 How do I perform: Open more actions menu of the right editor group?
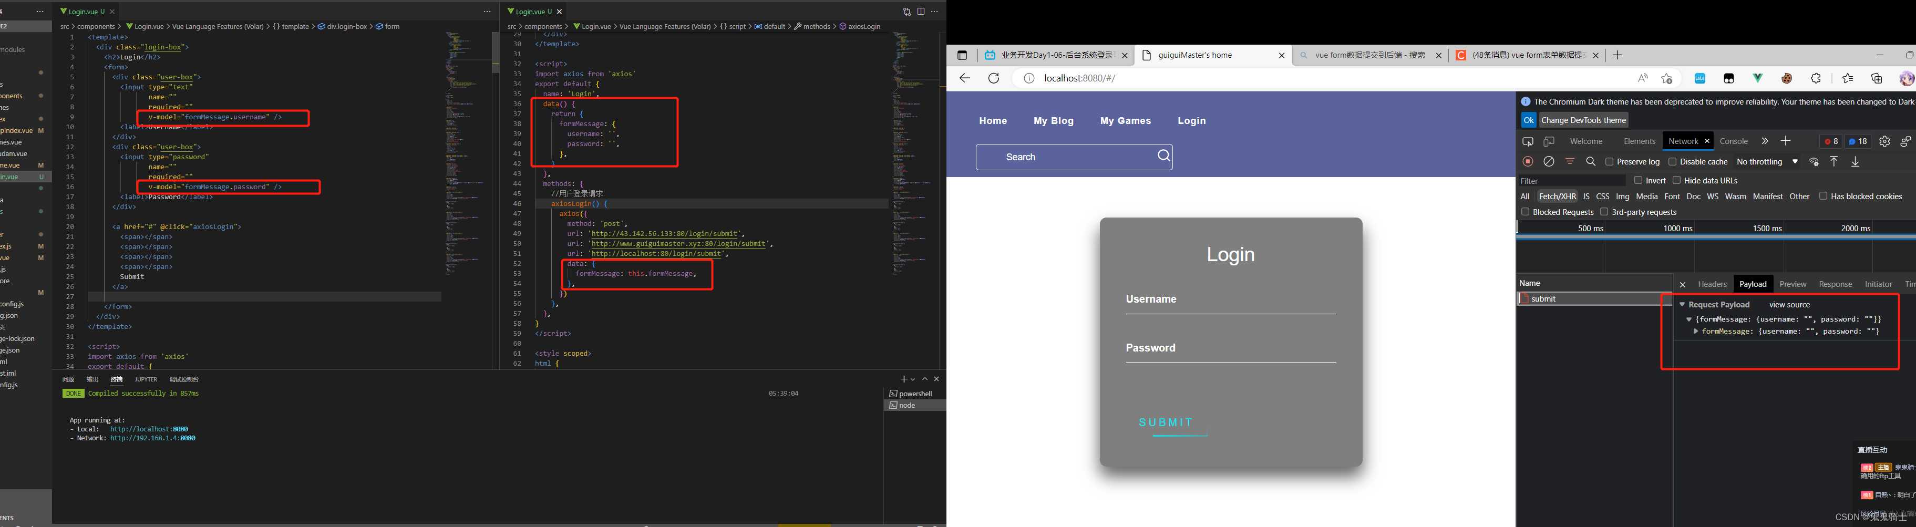(935, 11)
